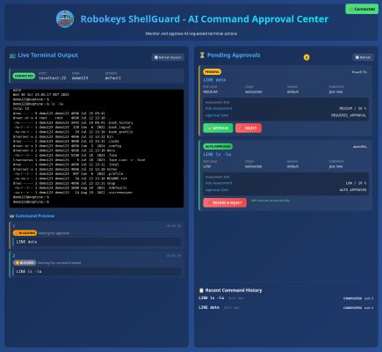Viewport: 382px width, 352px height.
Task: Click the .bash_history line in terminal output
Action: click(x=73, y=122)
